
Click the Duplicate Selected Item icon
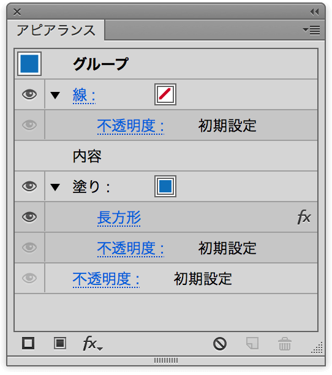pyautogui.click(x=252, y=343)
